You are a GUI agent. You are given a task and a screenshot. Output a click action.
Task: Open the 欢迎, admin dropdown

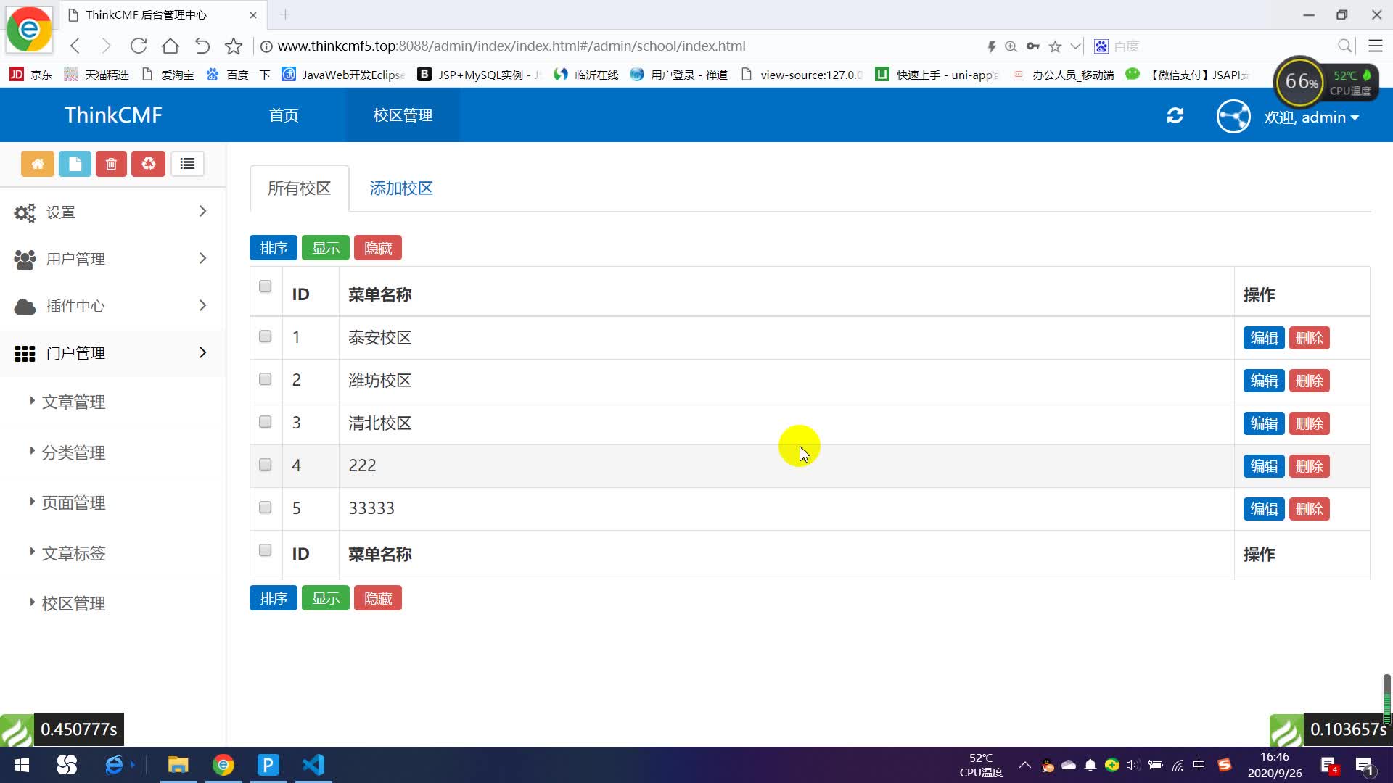(x=1311, y=117)
